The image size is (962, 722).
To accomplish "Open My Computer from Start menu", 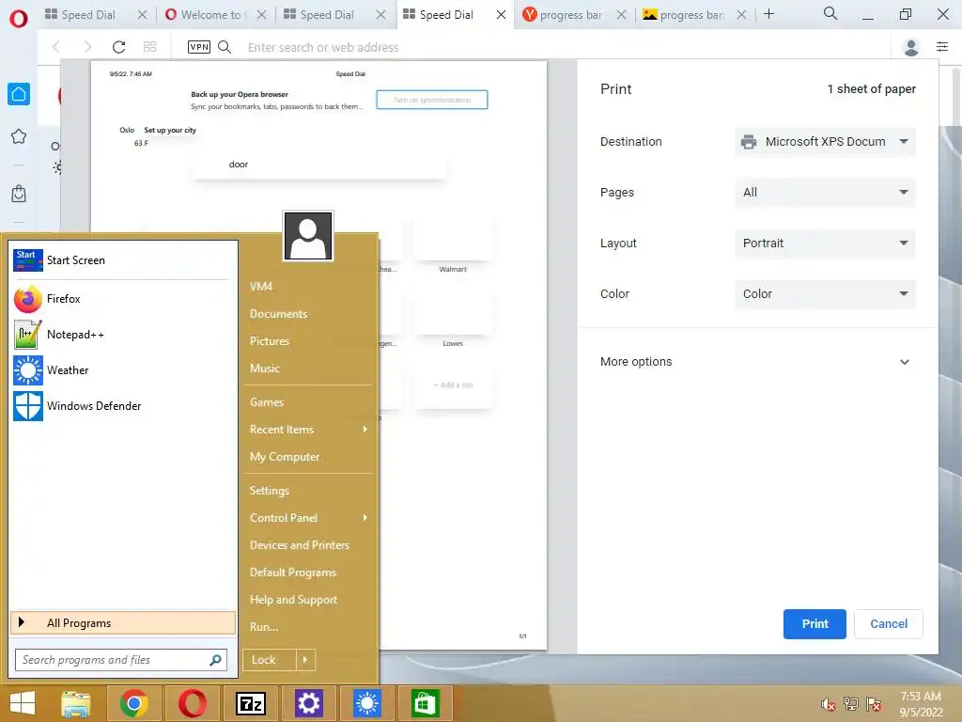I will (x=285, y=457).
